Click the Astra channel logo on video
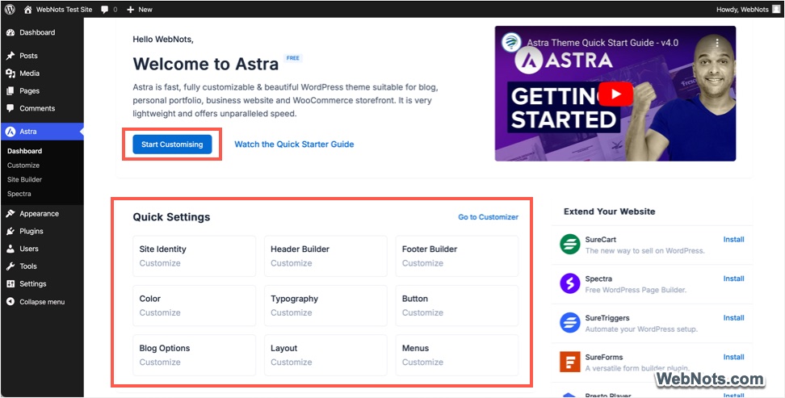The image size is (785, 398). [x=511, y=43]
